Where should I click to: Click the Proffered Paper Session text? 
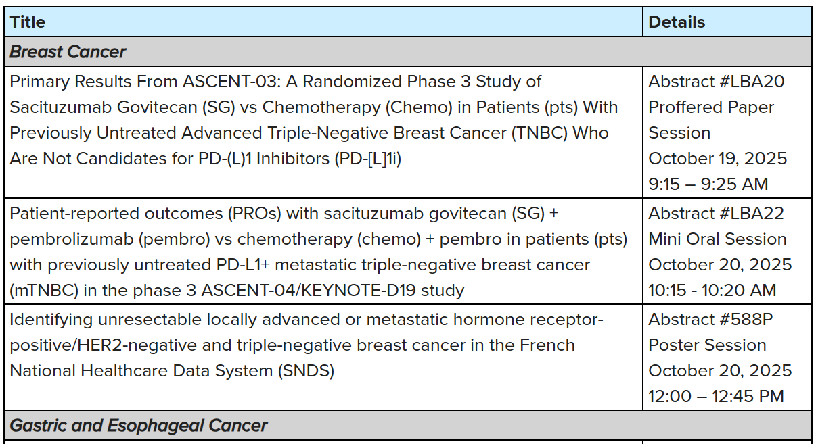[x=711, y=120]
